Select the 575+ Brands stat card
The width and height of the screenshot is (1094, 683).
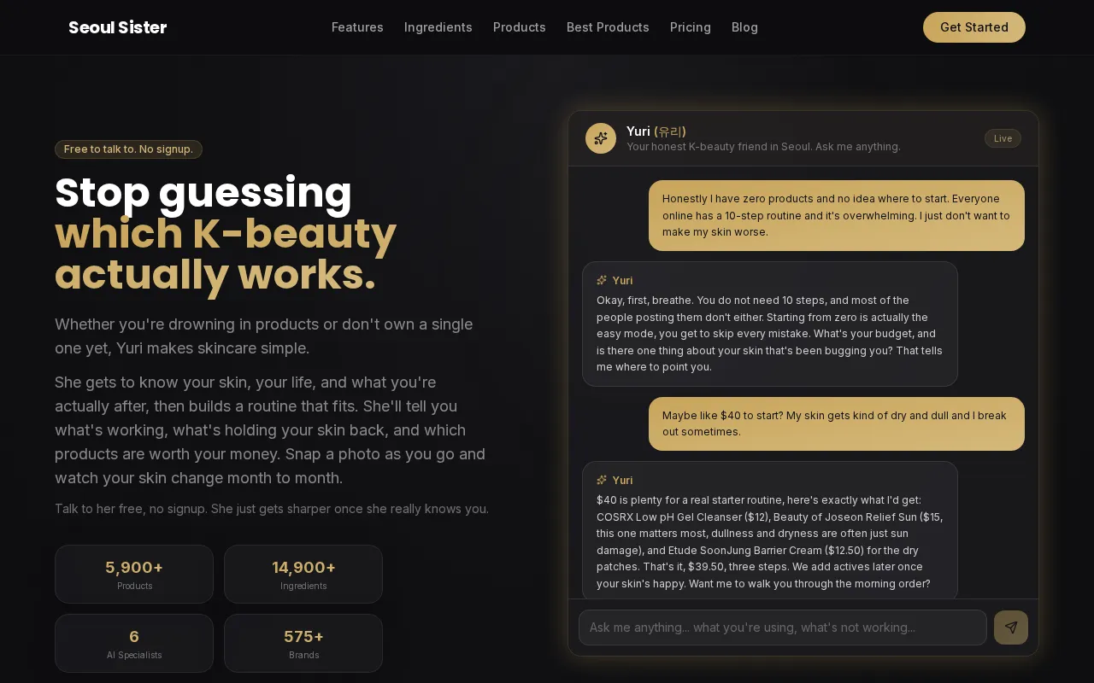[303, 644]
